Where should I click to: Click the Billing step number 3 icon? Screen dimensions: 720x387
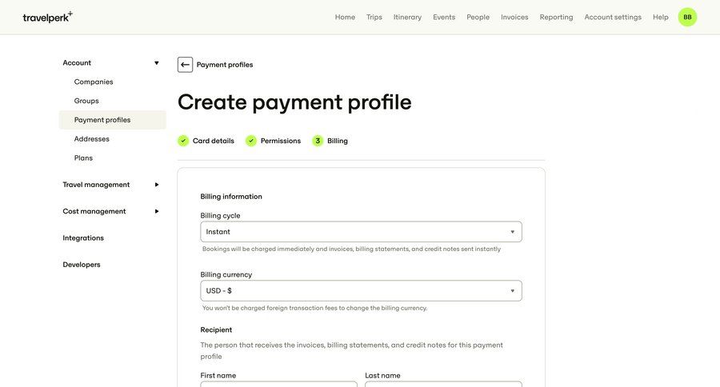point(318,141)
